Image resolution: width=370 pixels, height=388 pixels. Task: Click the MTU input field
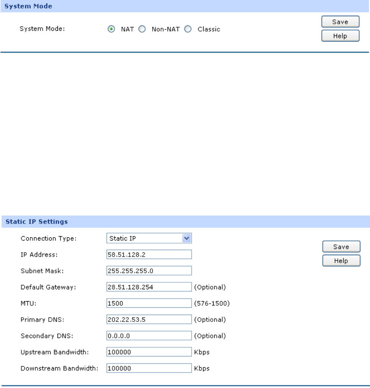[149, 303]
